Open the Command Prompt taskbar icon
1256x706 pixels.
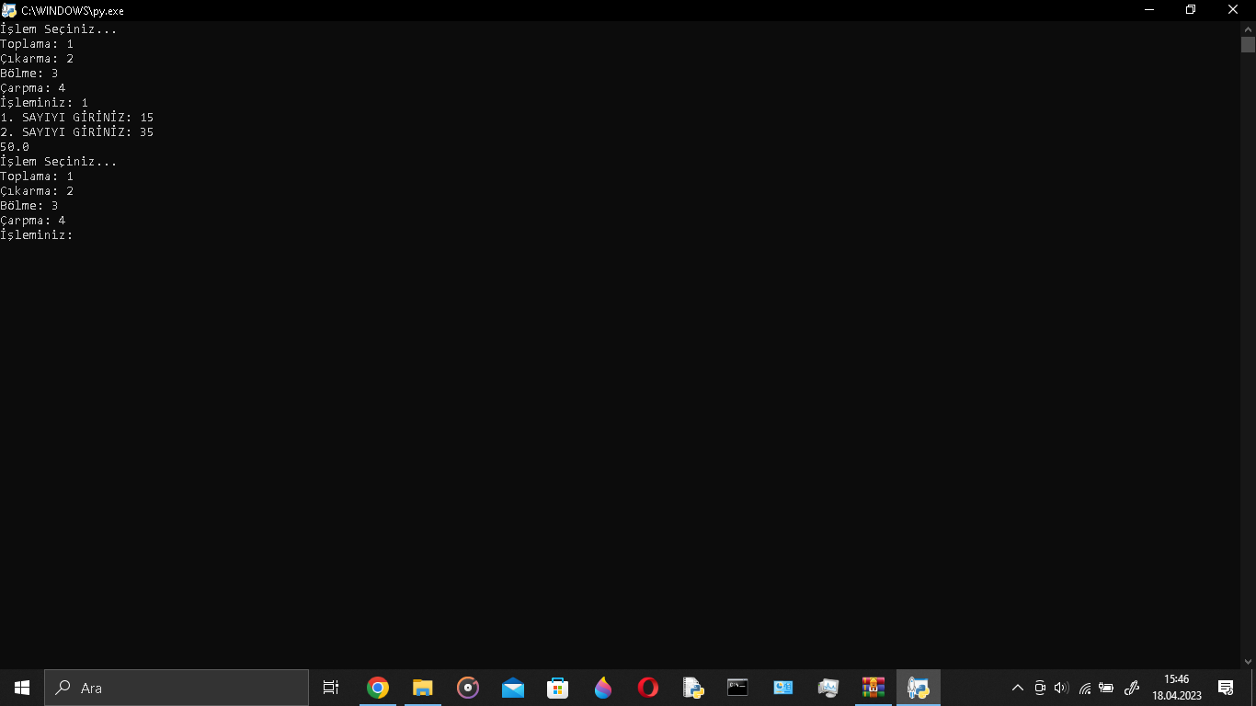(737, 688)
